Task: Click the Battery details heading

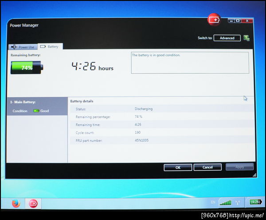Action: pyautogui.click(x=82, y=101)
